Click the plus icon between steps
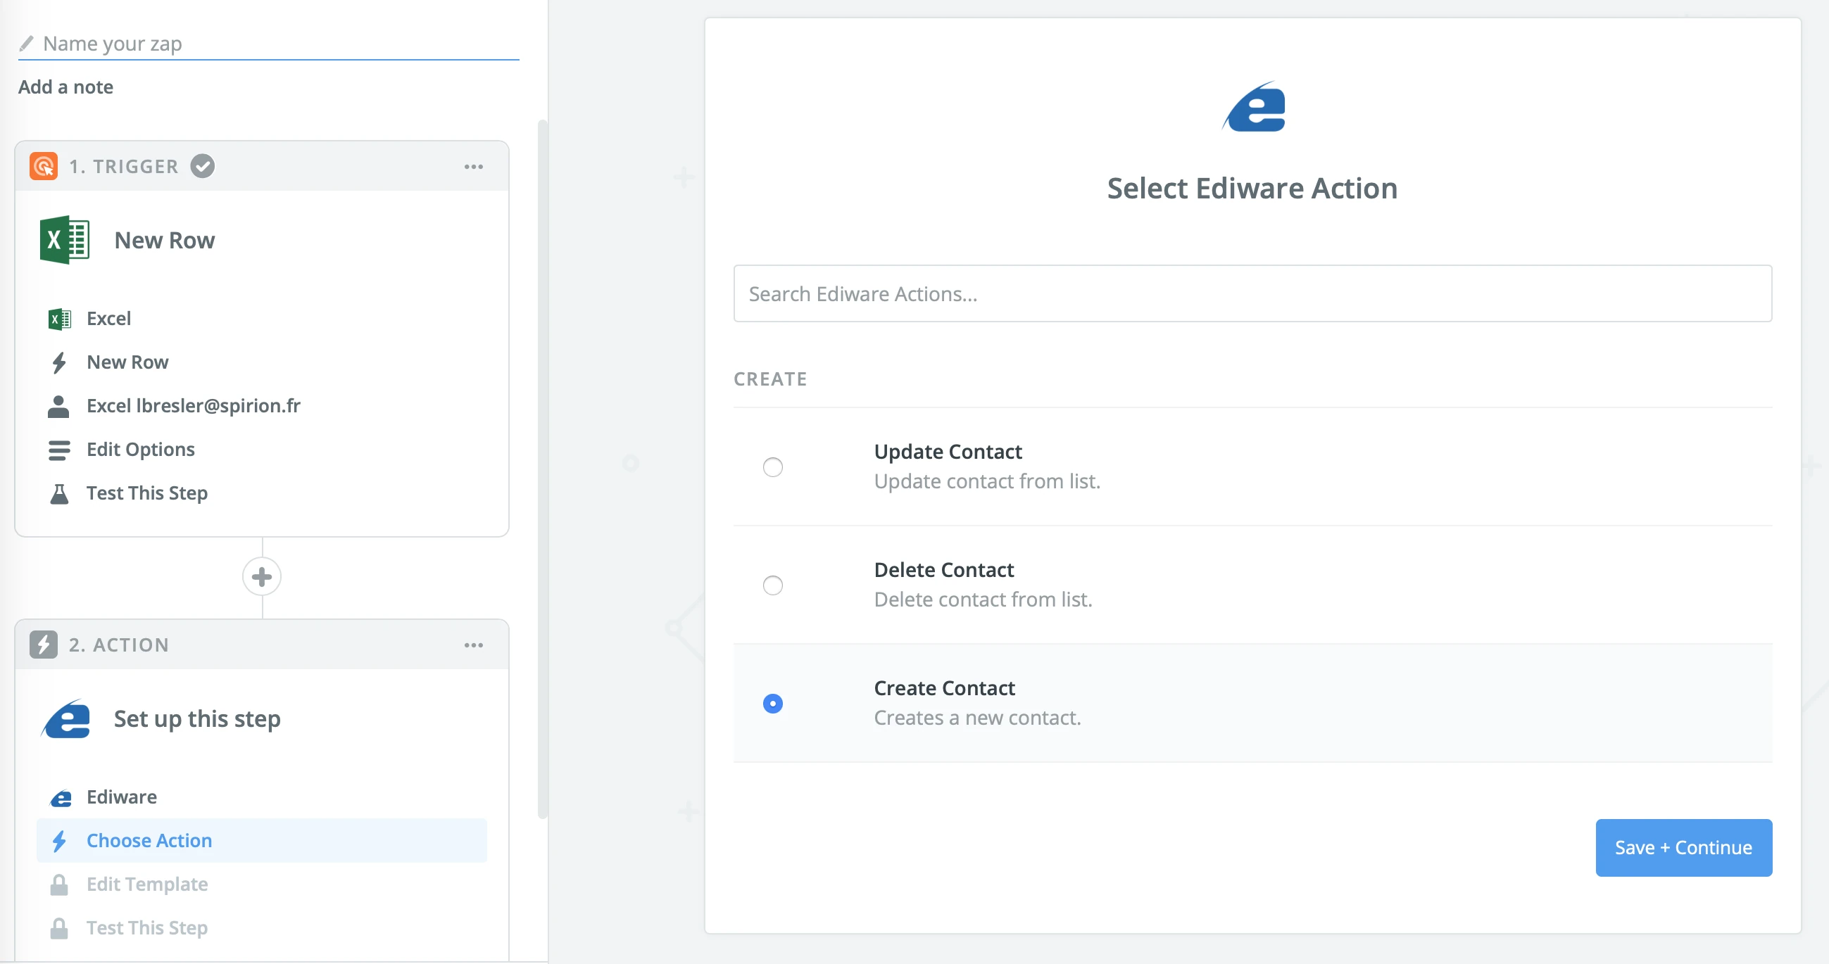Image resolution: width=1829 pixels, height=964 pixels. pyautogui.click(x=261, y=576)
